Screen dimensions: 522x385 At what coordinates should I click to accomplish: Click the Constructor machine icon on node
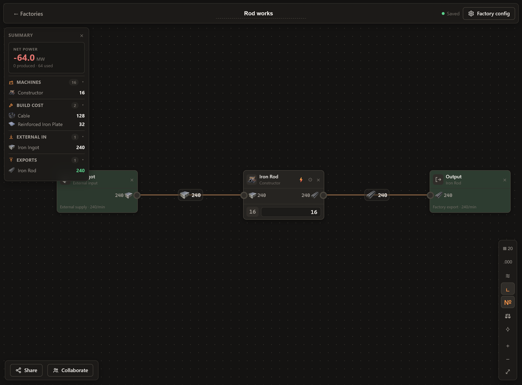coord(252,179)
